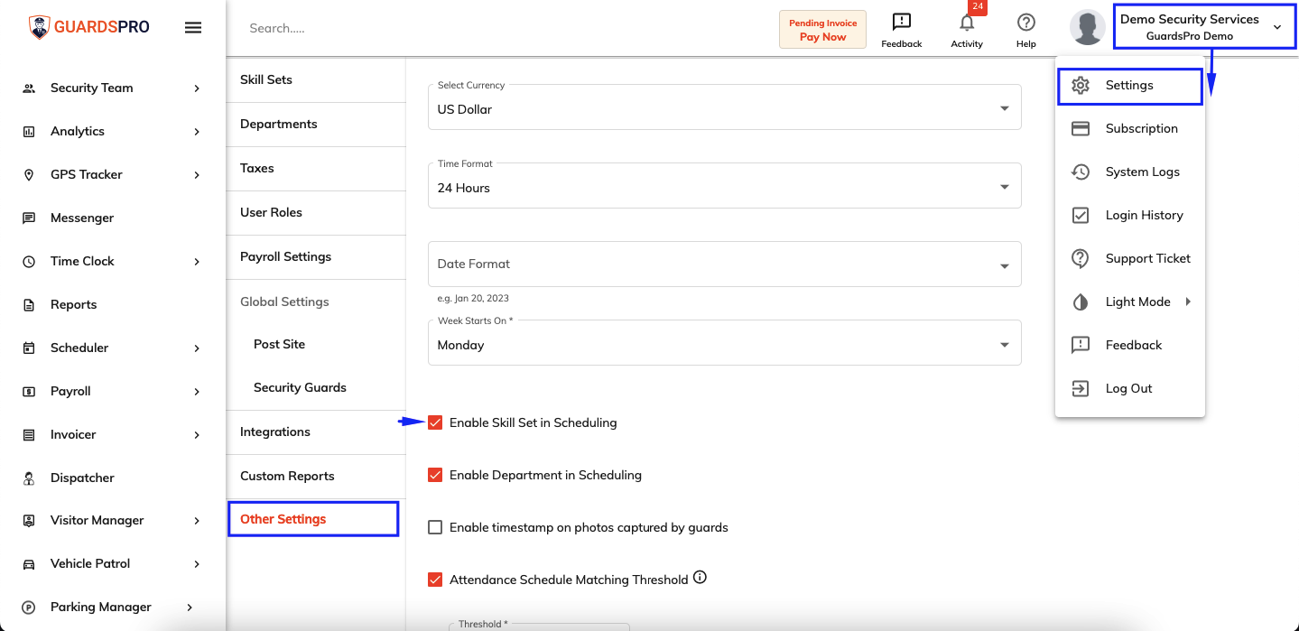Click the user avatar picture
Viewport: 1299px width, 631px height.
[x=1088, y=27]
